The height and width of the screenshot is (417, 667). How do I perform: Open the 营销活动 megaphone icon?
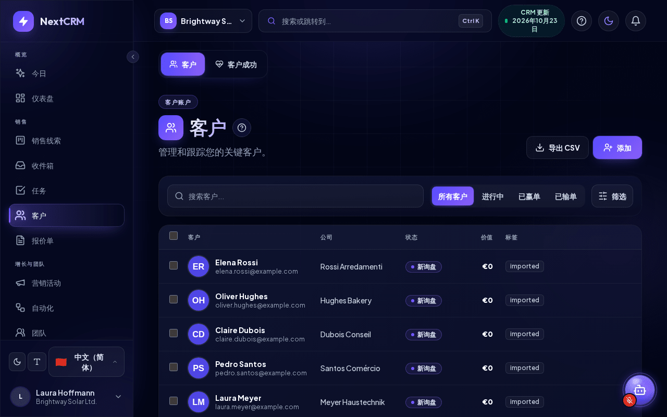pos(20,283)
